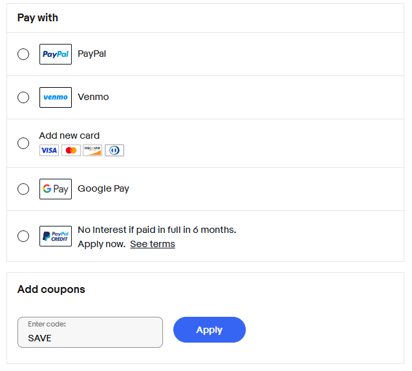Viewport: 412px width, 371px height.
Task: Click the Visa card icon
Action: [49, 150]
